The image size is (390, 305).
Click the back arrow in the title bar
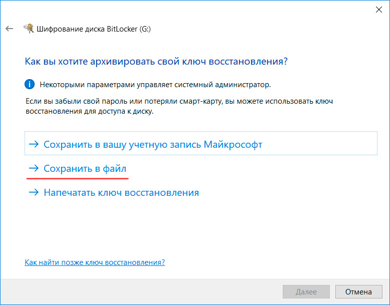pos(9,29)
